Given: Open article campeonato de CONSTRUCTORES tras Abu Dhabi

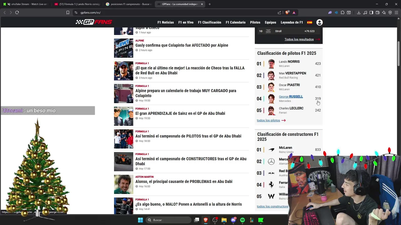Looking at the screenshot, I should click(x=191, y=161).
